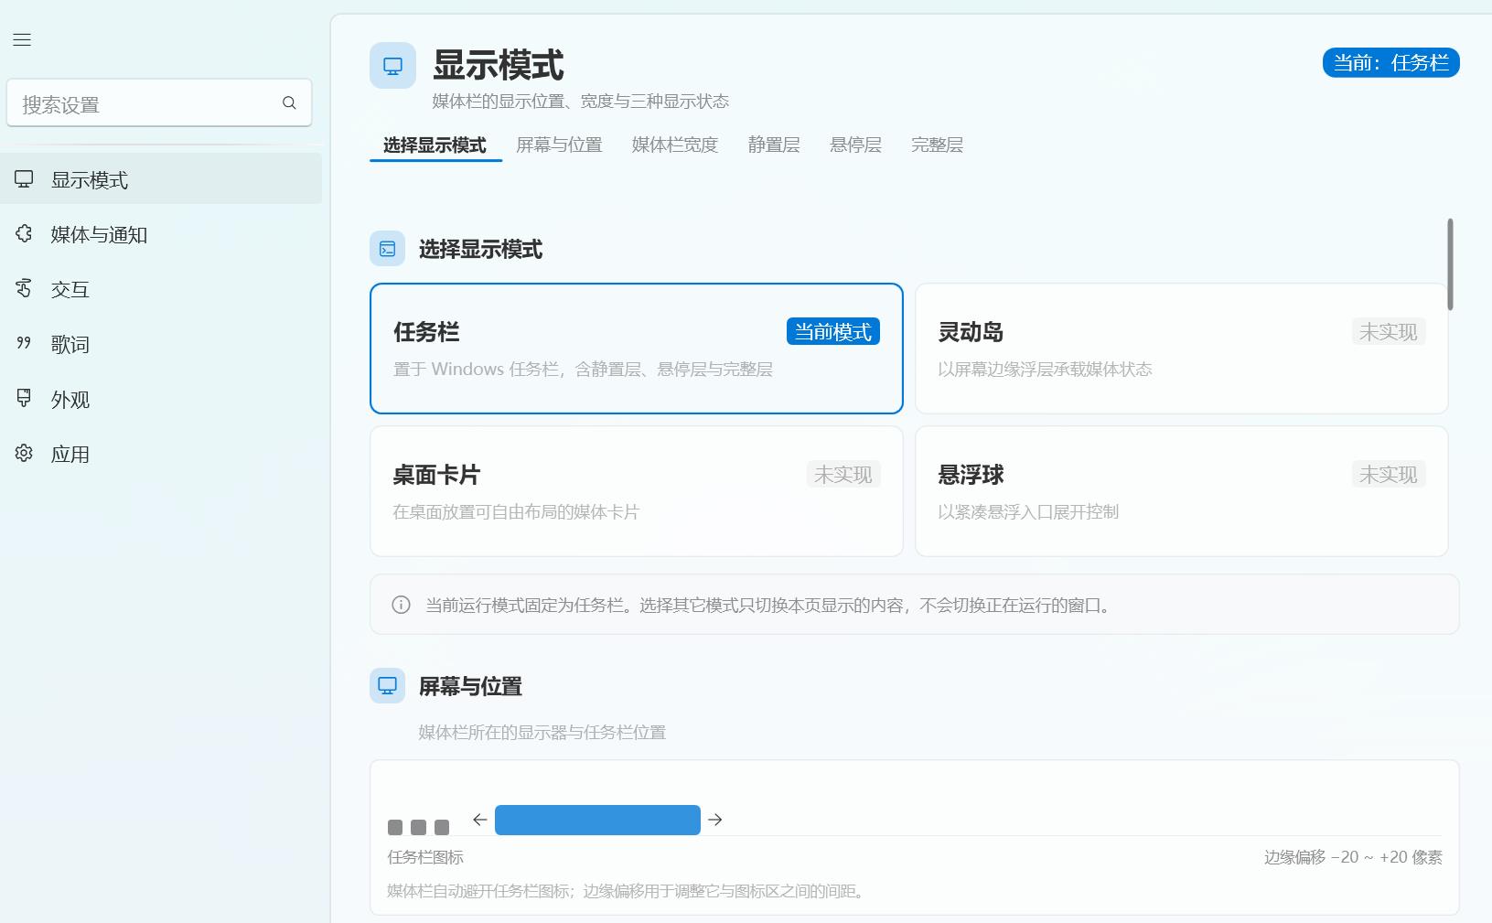
Task: Click the 选择显示模式 section icon
Action: point(387,249)
